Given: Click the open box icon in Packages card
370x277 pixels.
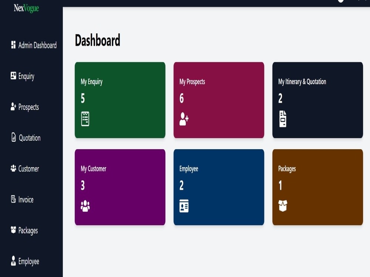Looking at the screenshot, I should [x=283, y=206].
